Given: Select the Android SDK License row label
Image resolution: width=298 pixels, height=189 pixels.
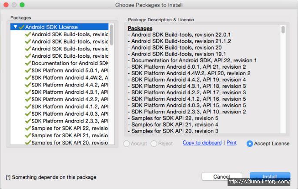Looking at the screenshot, I should coord(51,27).
